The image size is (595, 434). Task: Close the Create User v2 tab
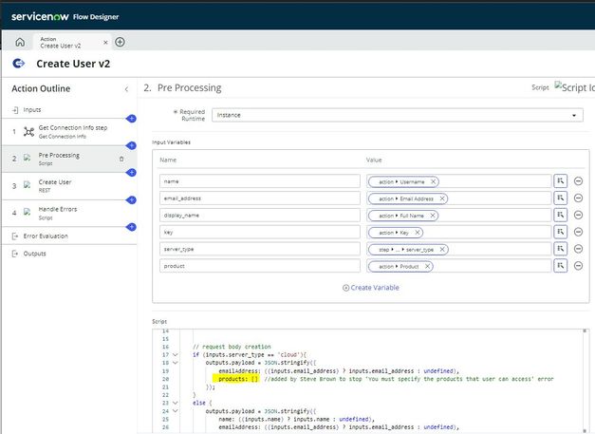(x=105, y=43)
